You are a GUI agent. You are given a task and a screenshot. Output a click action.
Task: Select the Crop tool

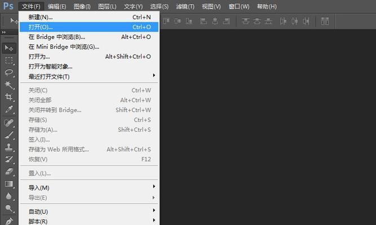click(9, 97)
